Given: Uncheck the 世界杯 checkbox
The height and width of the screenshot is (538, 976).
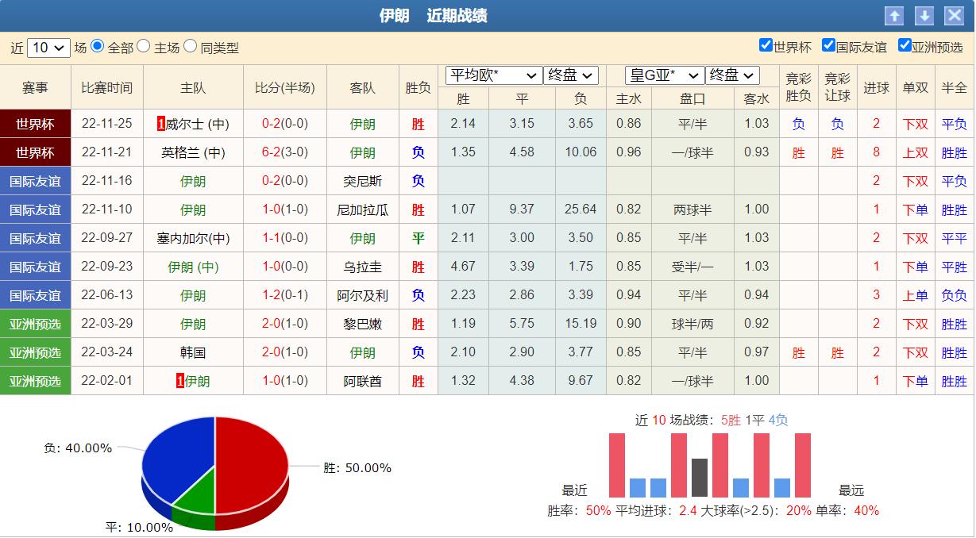Looking at the screenshot, I should [x=767, y=47].
